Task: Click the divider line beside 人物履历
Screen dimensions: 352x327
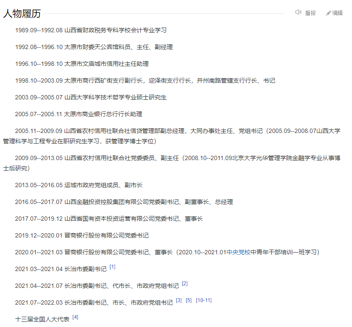Action: (172, 13)
